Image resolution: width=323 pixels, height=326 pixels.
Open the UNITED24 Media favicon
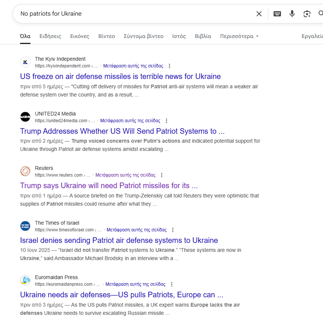(25, 117)
